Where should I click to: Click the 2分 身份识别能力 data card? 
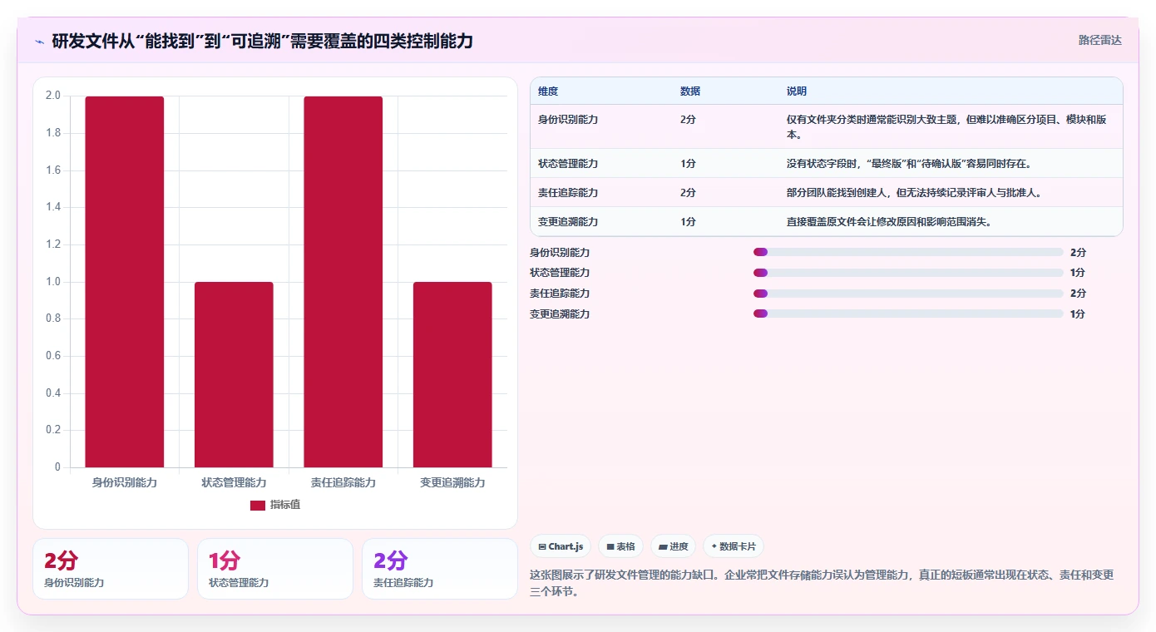(x=111, y=569)
